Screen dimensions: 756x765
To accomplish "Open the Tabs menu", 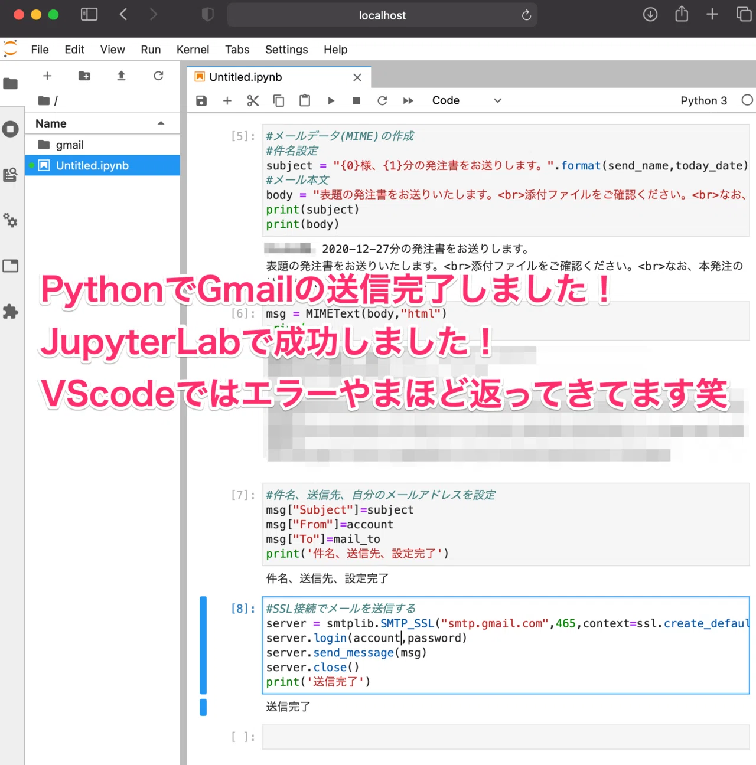I will (x=237, y=50).
